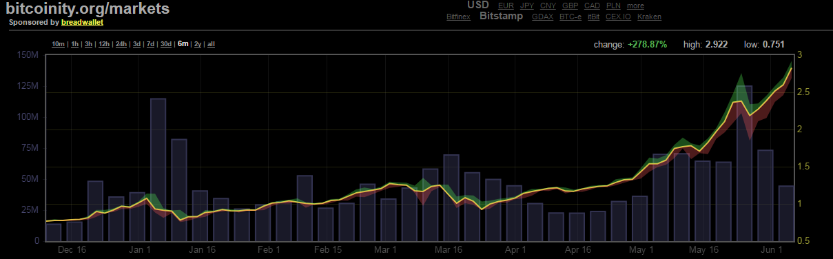Select the all-time range

(x=212, y=44)
